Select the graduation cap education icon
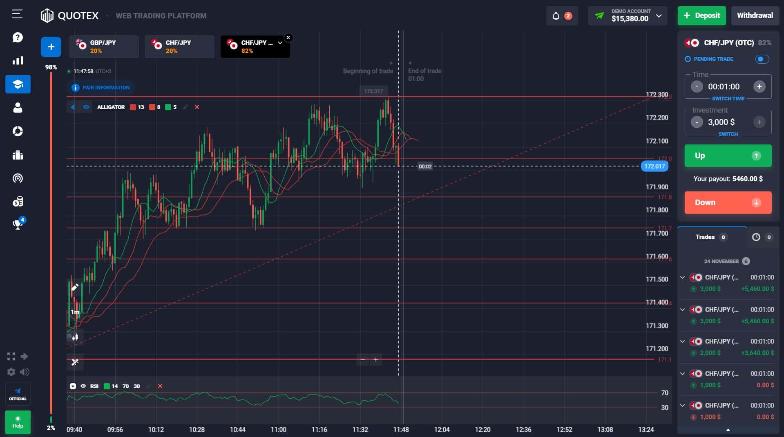Screen dimensions: 784x437 click(18, 84)
